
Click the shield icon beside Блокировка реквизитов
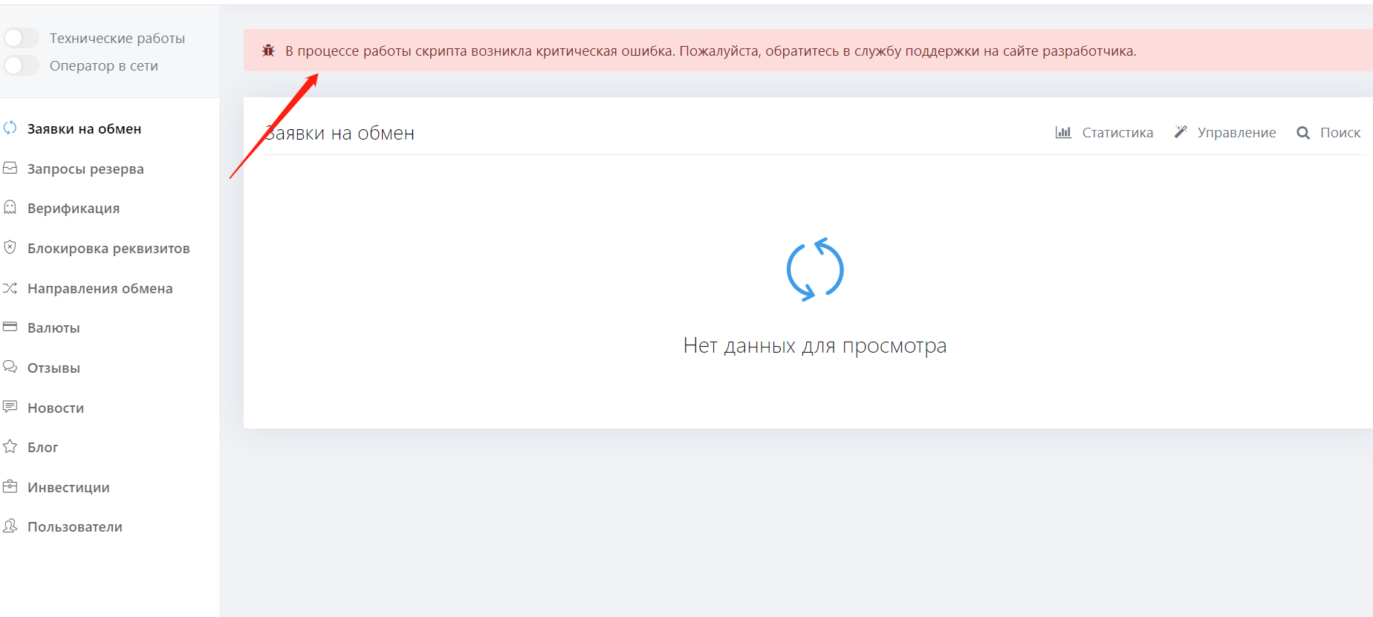10,247
